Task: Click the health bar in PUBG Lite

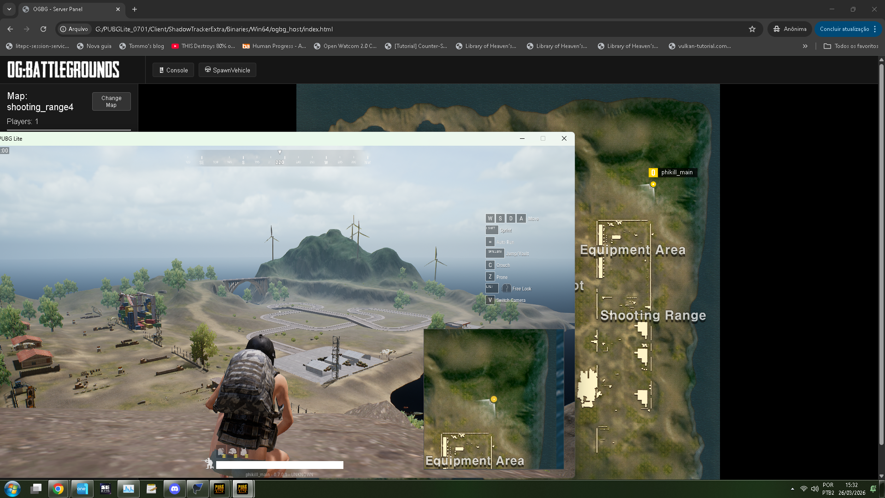Action: 280,465
